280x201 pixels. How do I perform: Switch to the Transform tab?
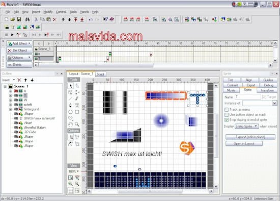pyautogui.click(x=267, y=90)
